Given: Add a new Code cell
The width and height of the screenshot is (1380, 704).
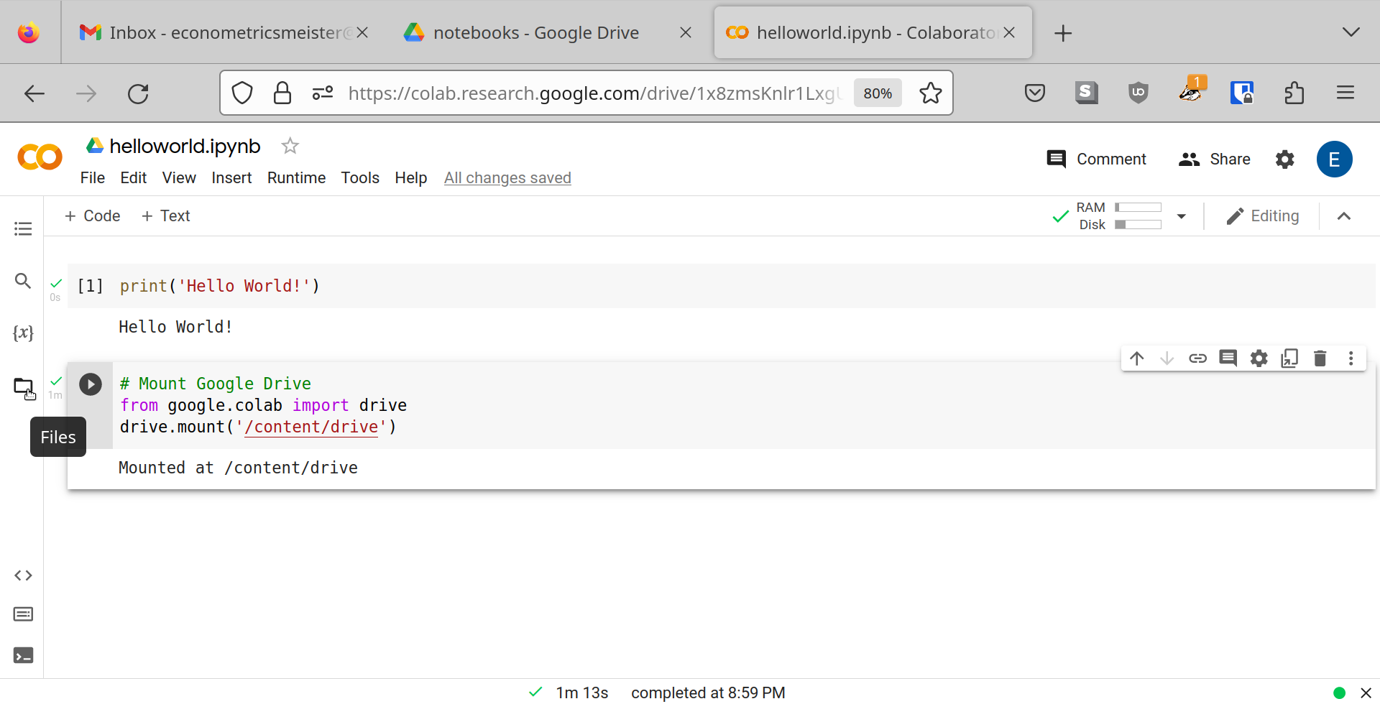Looking at the screenshot, I should coord(92,216).
